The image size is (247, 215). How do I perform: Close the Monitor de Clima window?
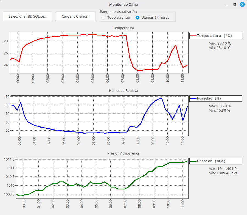(x=242, y=4)
